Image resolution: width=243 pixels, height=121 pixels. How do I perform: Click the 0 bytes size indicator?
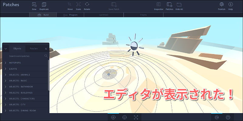coord(143,15)
